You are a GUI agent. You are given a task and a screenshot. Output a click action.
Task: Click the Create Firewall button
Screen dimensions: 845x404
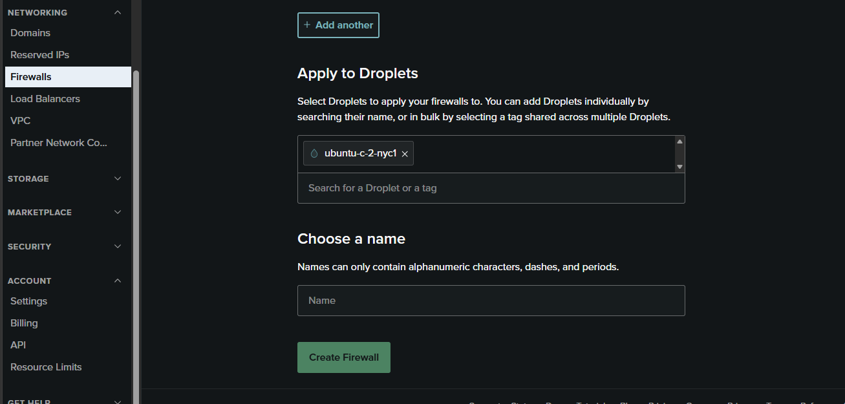point(344,357)
